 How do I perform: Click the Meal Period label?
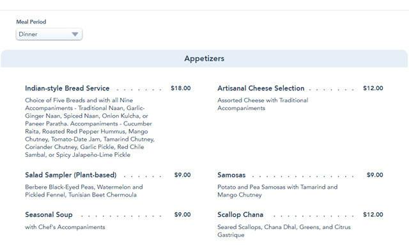tap(31, 22)
